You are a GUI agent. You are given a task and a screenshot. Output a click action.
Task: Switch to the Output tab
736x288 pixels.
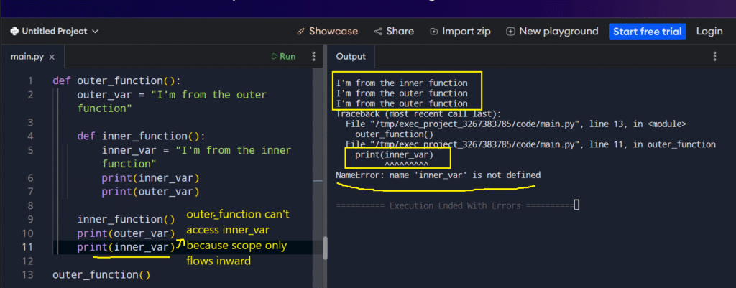coord(351,56)
